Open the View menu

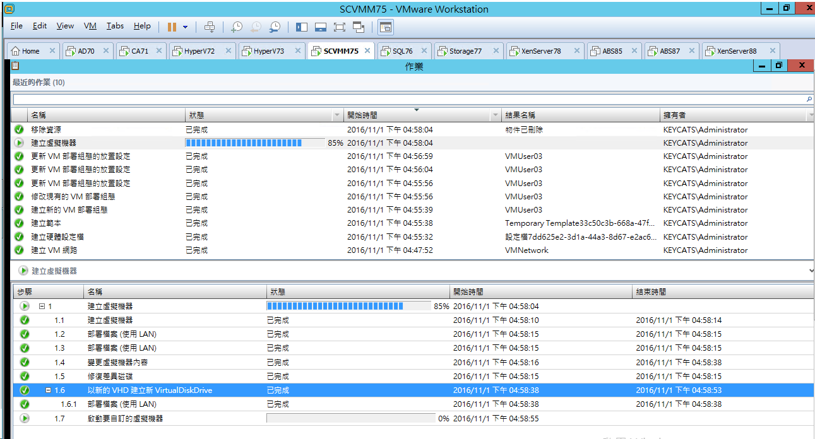click(x=65, y=26)
